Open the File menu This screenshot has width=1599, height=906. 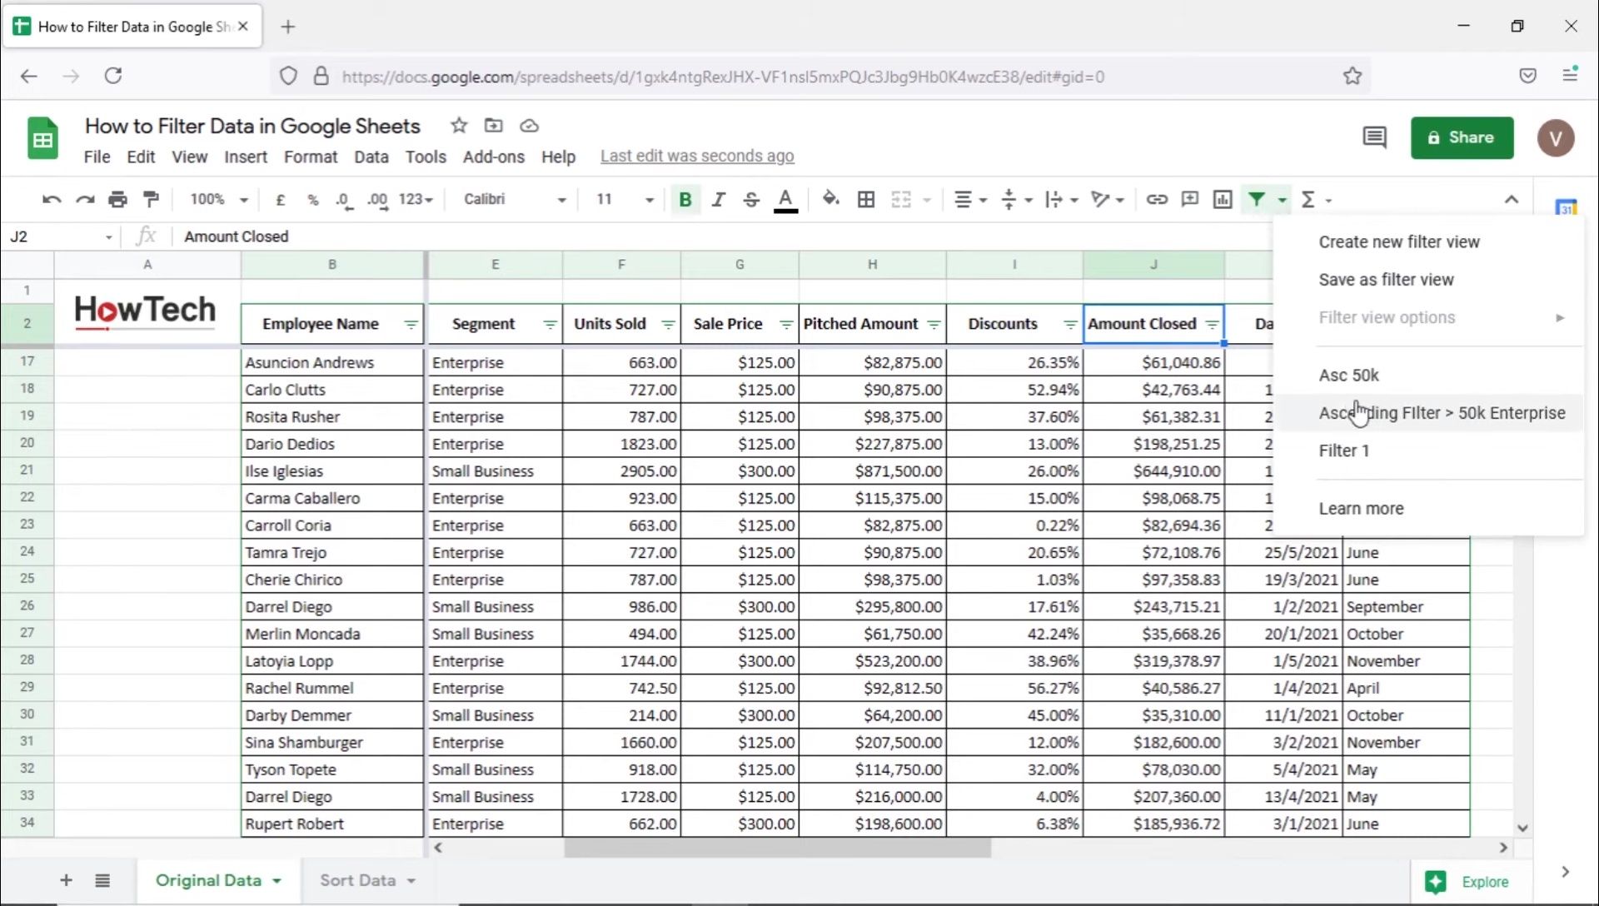point(97,157)
